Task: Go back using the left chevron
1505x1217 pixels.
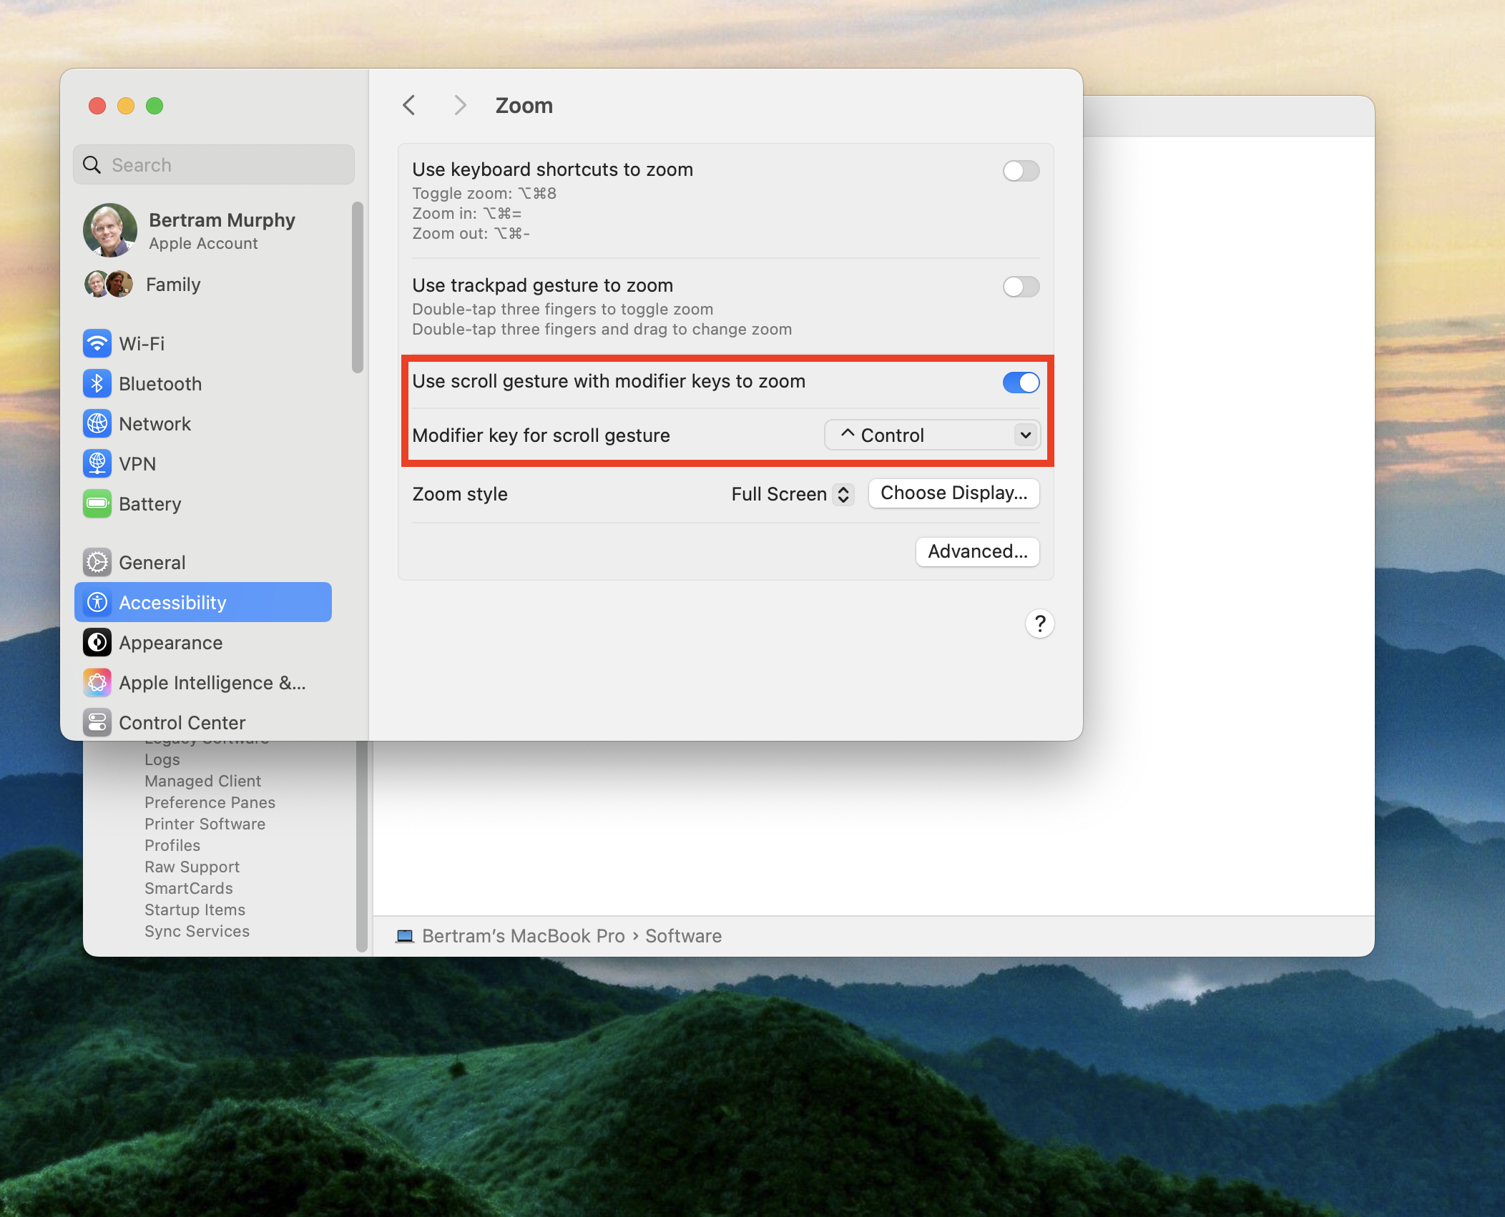Action: click(409, 106)
